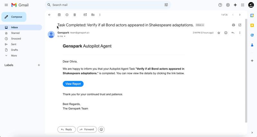
Task: Mark this email as unread
Action: pyautogui.click(x=85, y=15)
